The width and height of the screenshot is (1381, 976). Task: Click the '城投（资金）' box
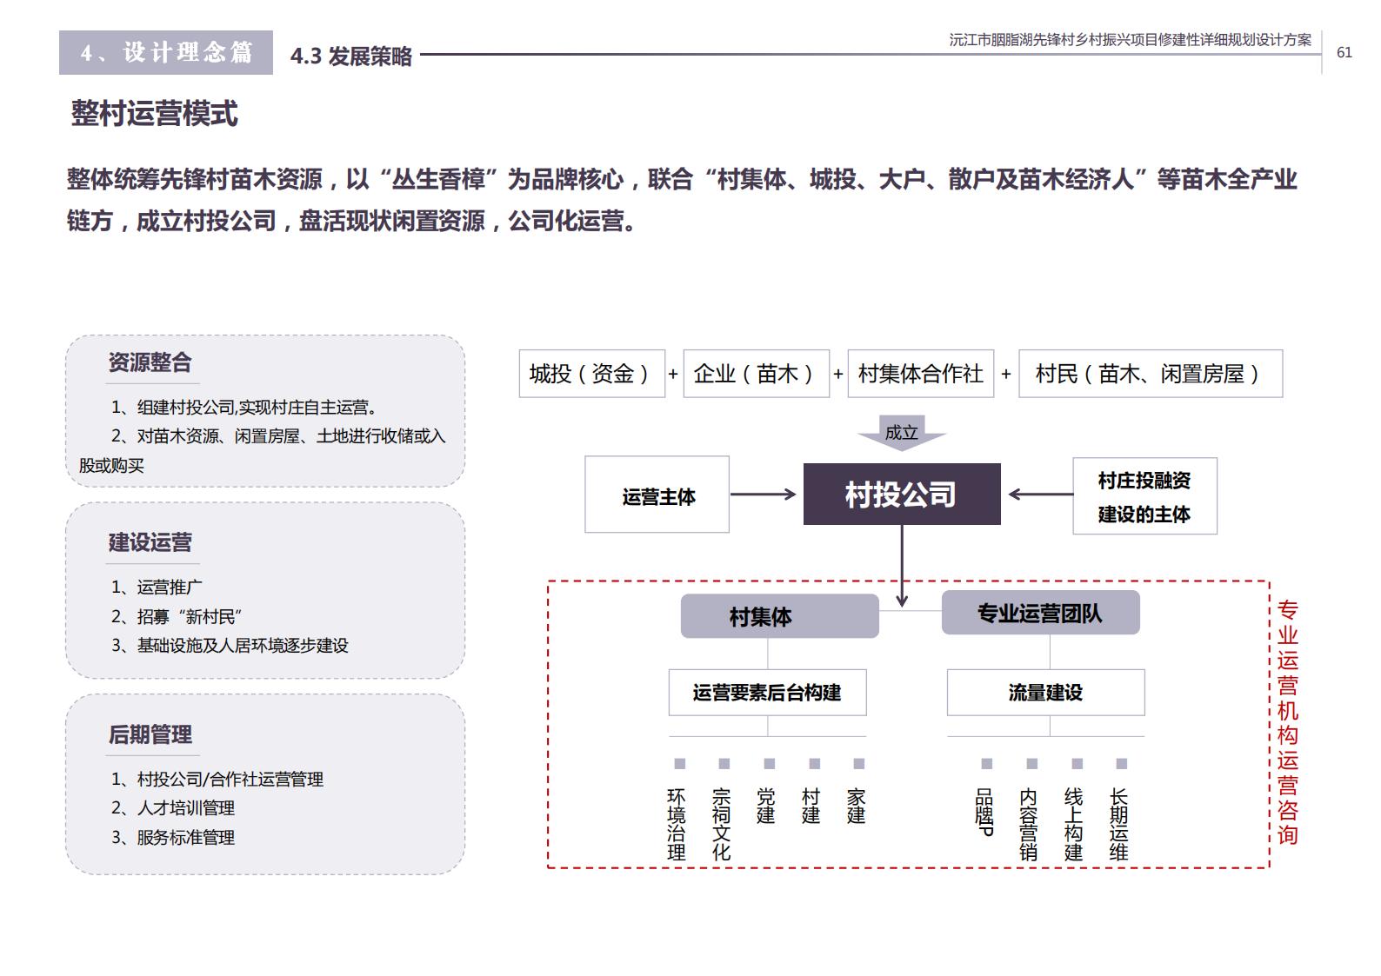click(x=592, y=374)
